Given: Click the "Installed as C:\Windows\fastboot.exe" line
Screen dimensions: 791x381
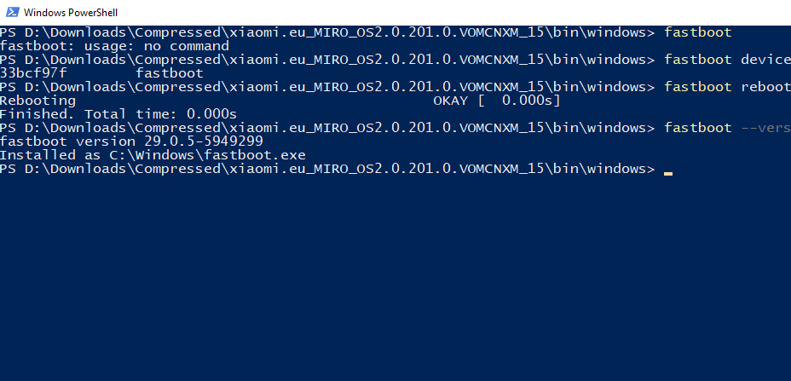Looking at the screenshot, I should pos(153,155).
